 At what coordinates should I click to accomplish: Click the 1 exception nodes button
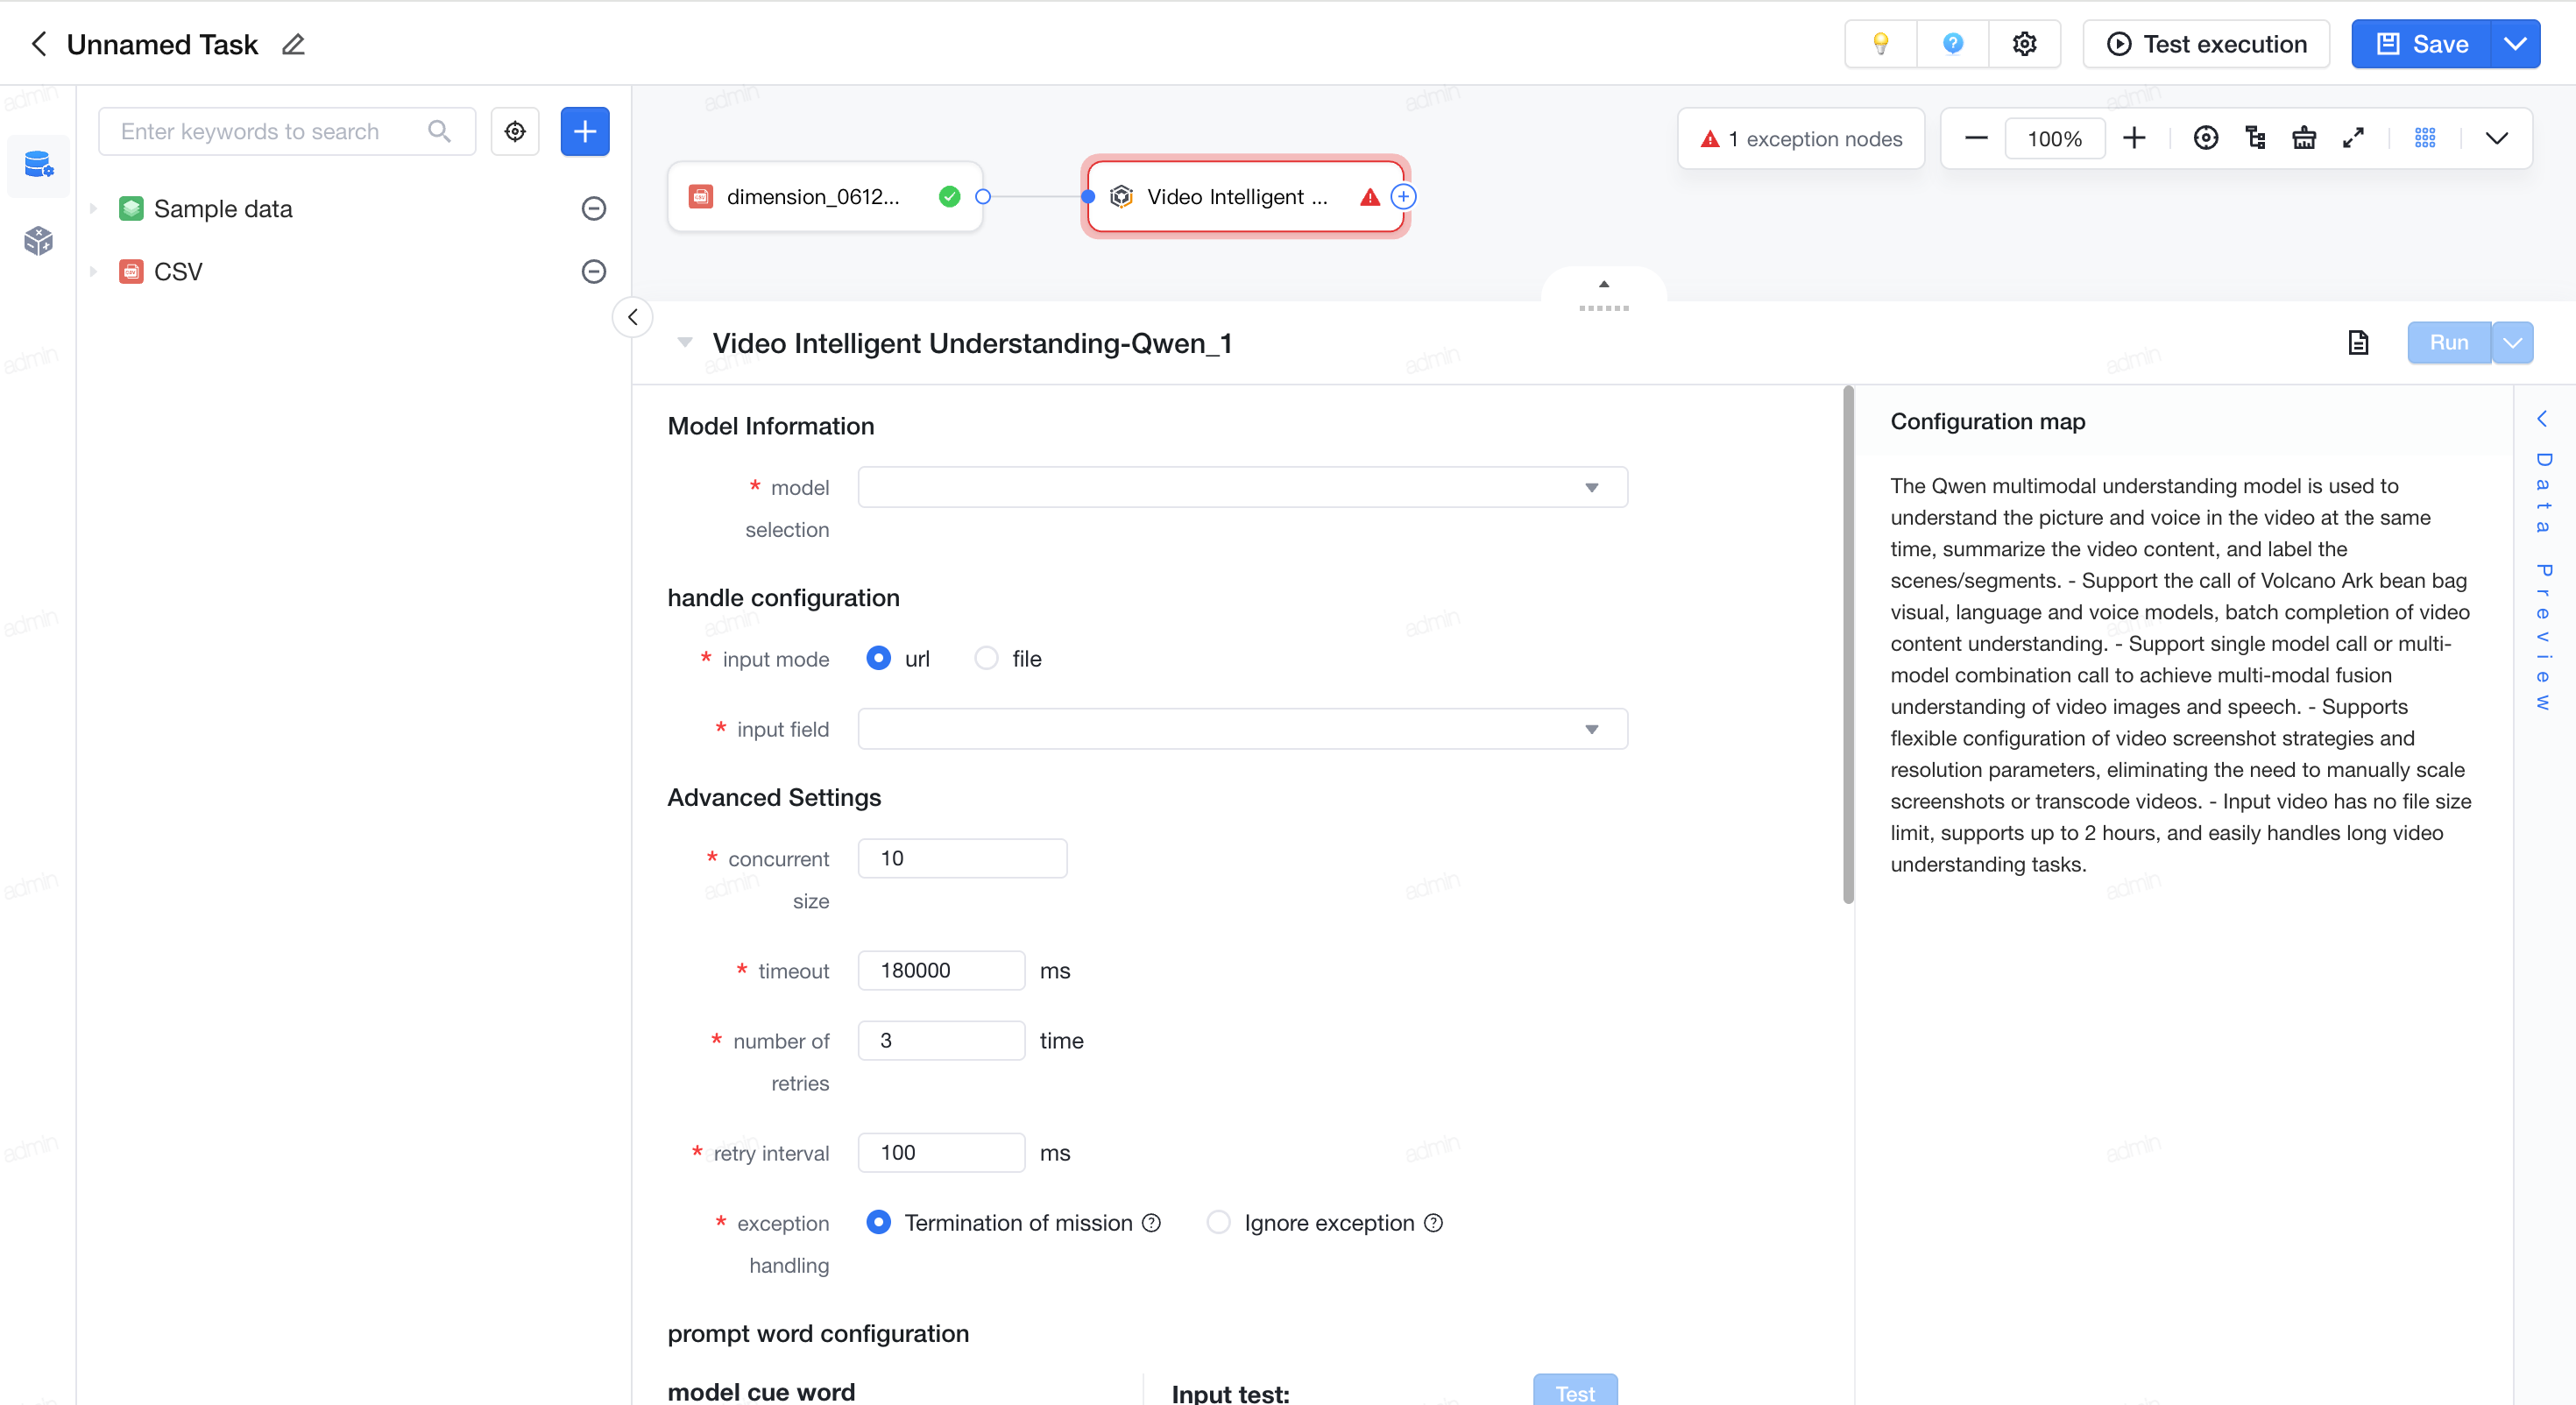tap(1801, 139)
